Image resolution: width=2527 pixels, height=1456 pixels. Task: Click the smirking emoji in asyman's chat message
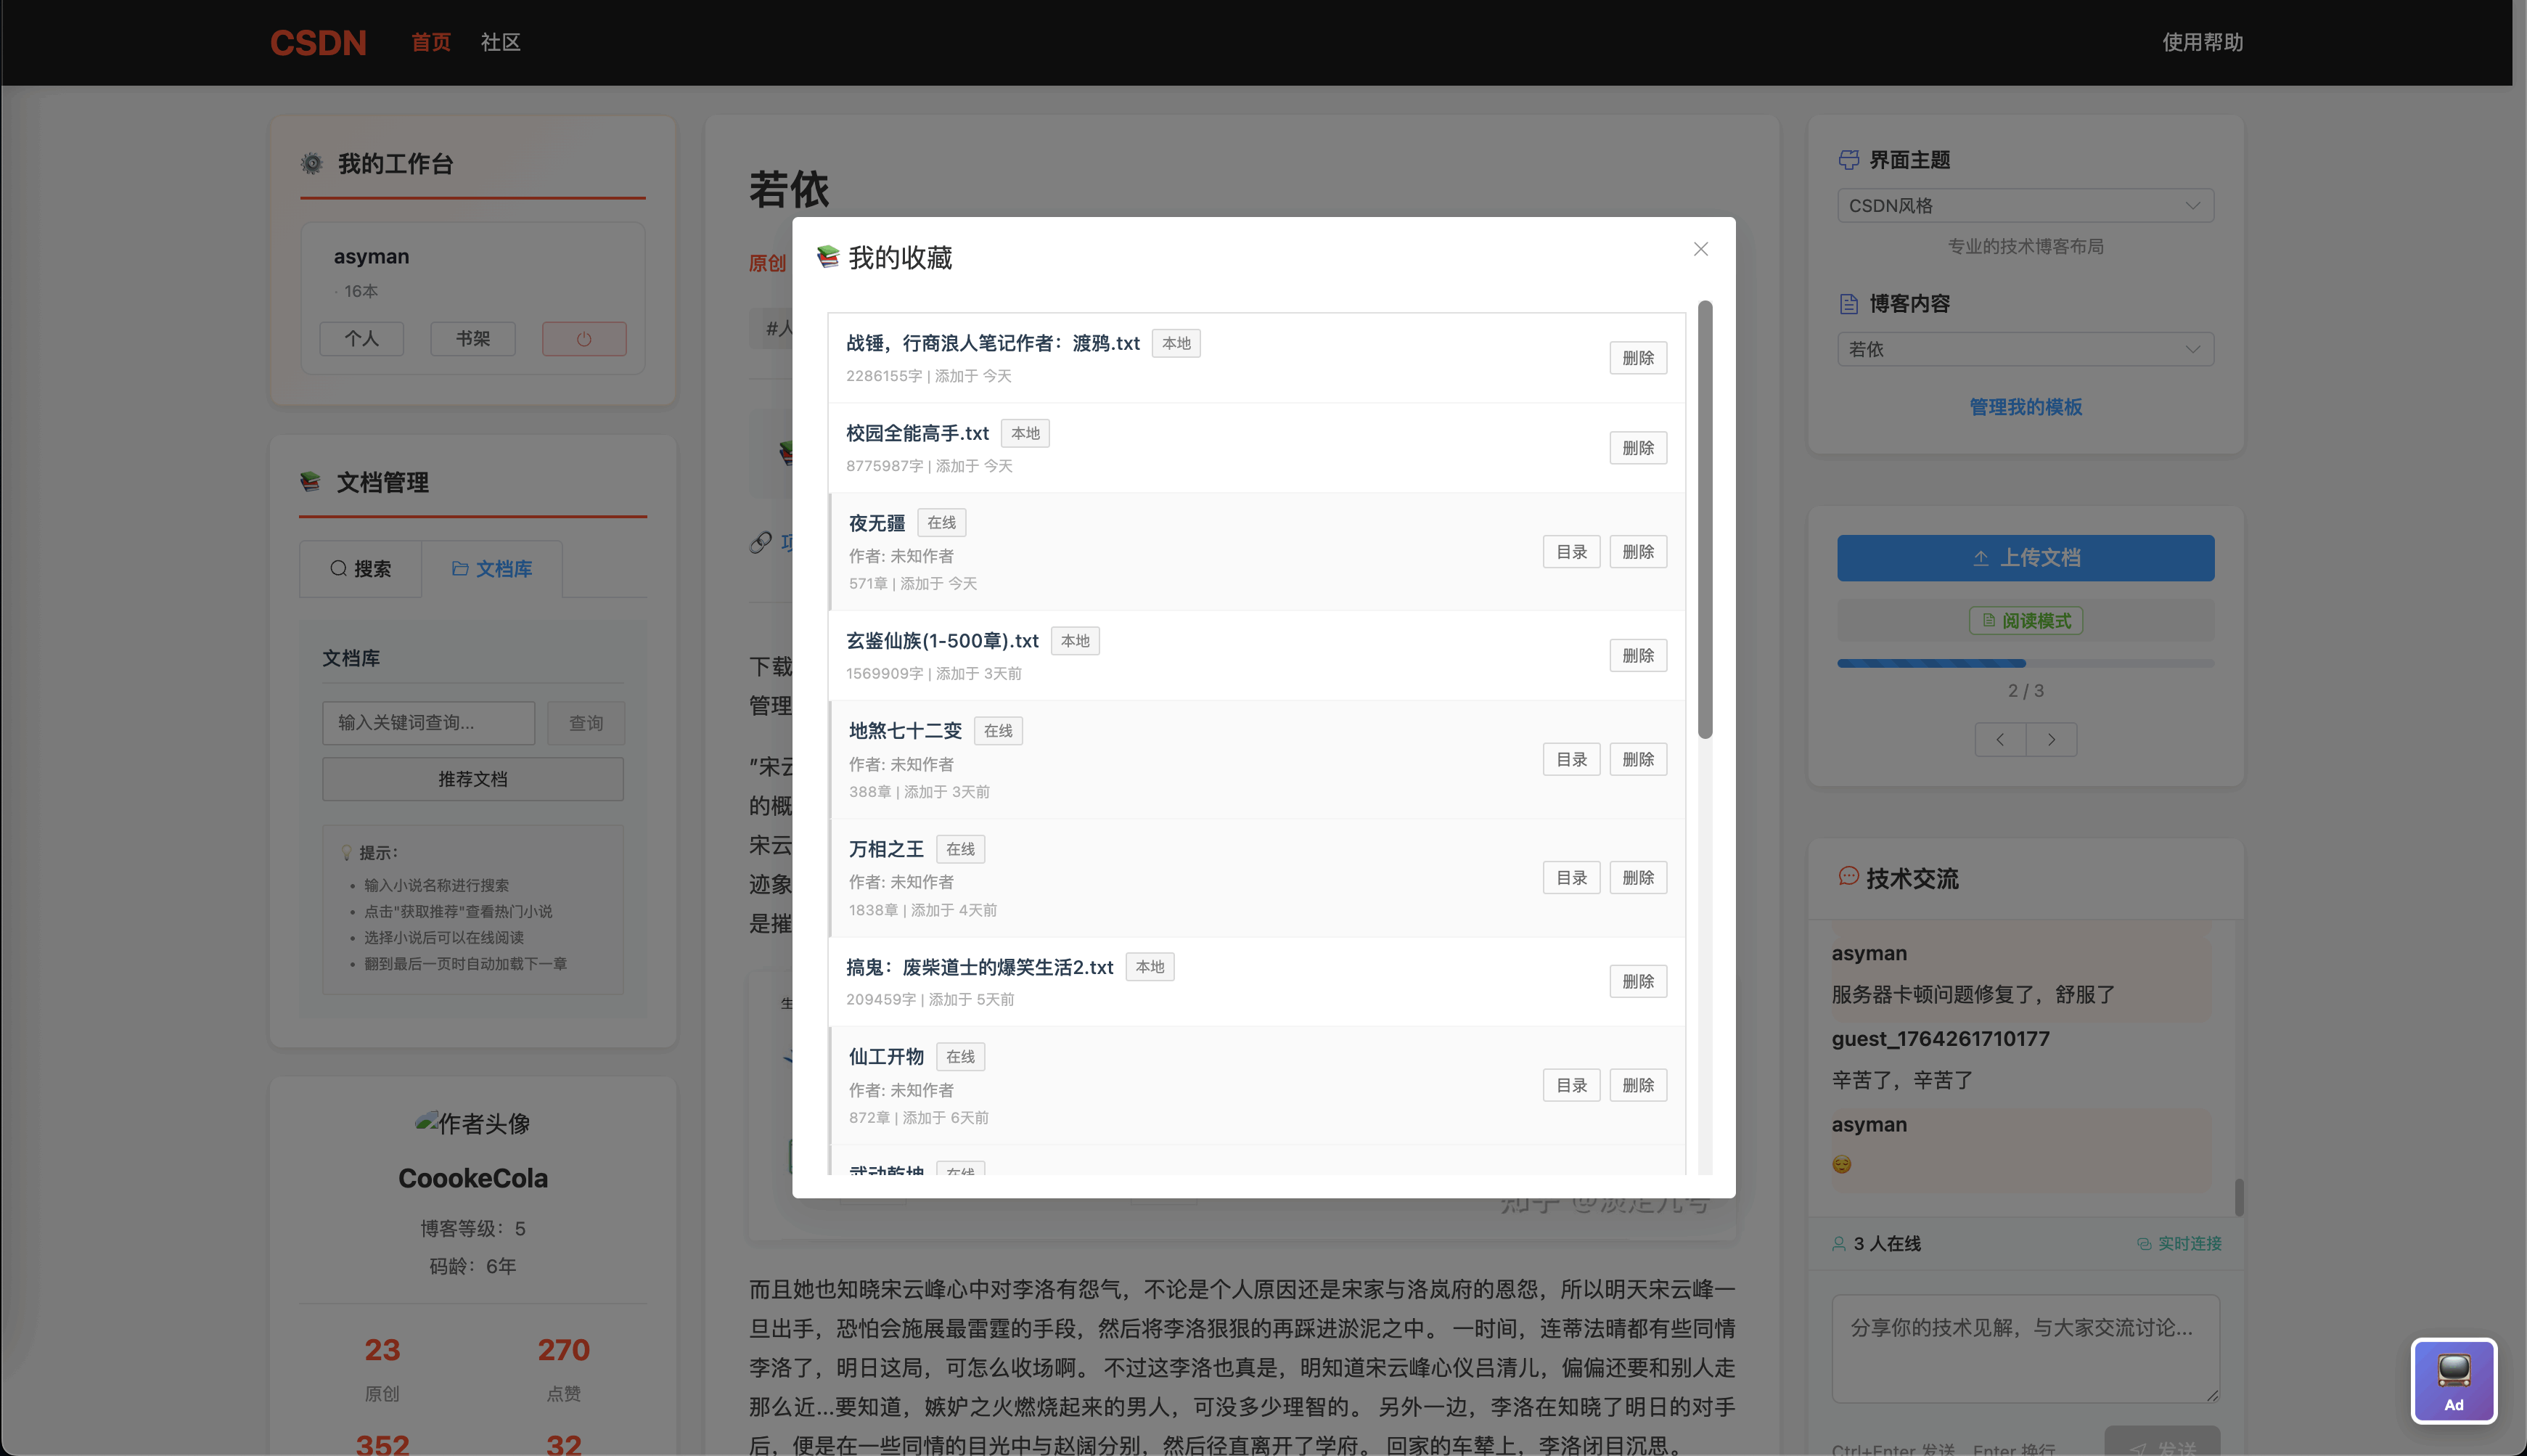click(1841, 1164)
